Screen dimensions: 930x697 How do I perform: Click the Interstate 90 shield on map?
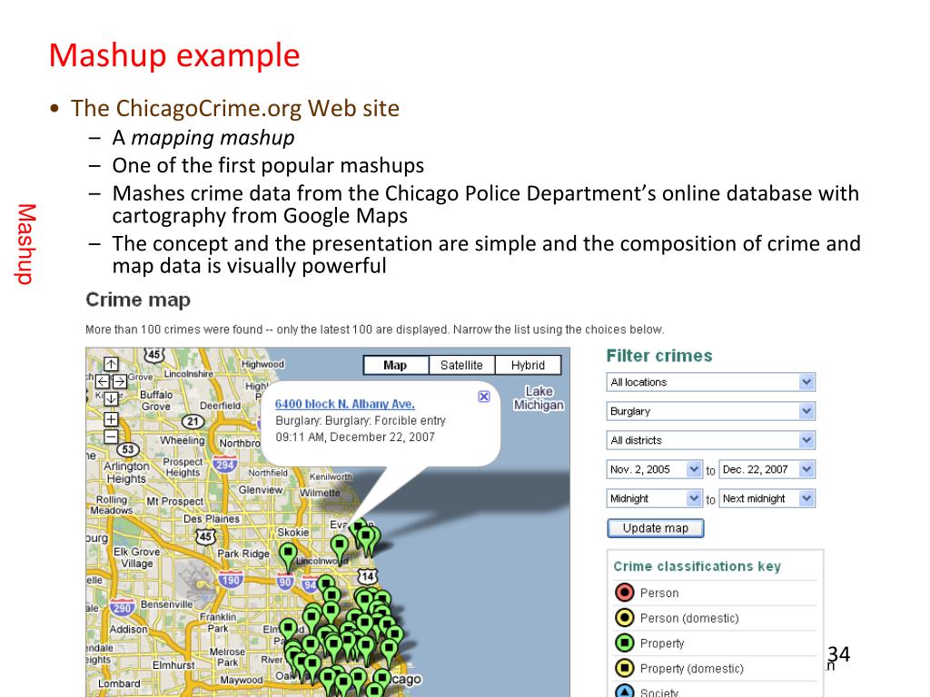(x=285, y=582)
